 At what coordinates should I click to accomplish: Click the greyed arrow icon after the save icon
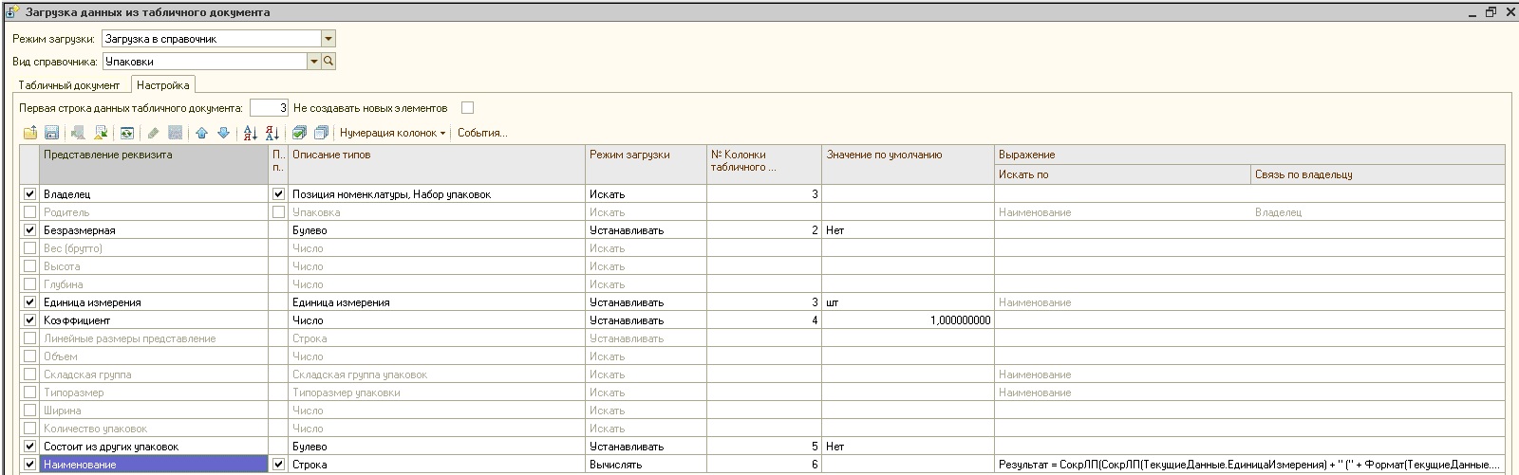[x=78, y=133]
